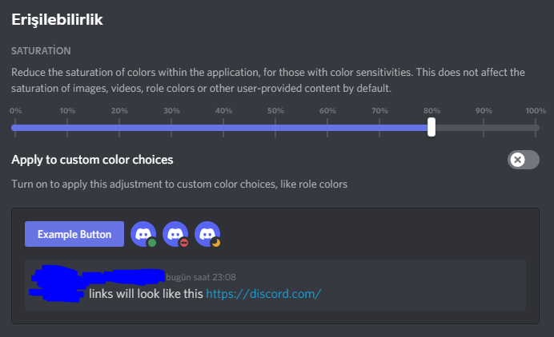The width and height of the screenshot is (554, 337).
Task: Click the Discord avatar with green online status
Action: pyautogui.click(x=143, y=234)
